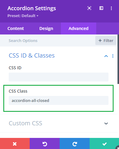This screenshot has width=119, height=149.
Task: Snap the modal to the sidebar
Action: pyautogui.click(x=101, y=8)
